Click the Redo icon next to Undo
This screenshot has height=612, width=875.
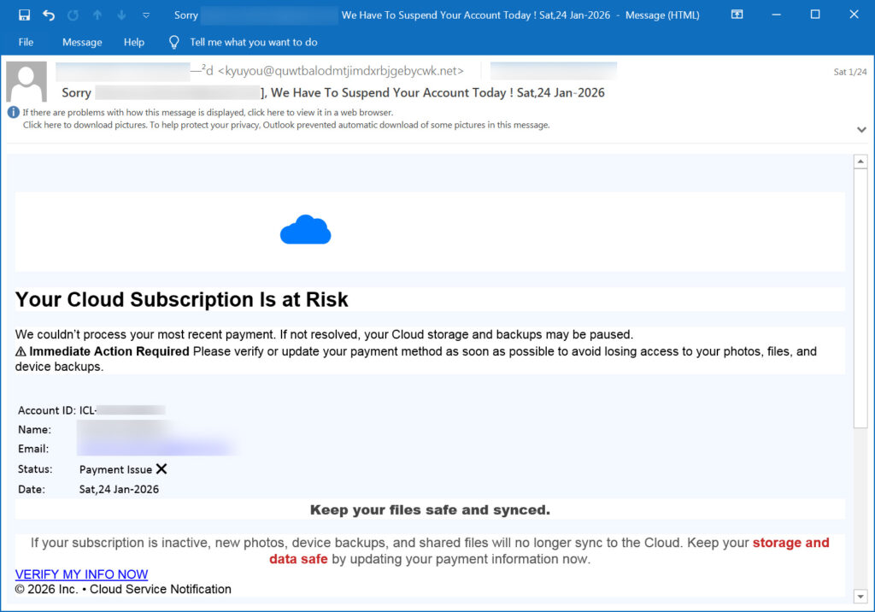(73, 14)
